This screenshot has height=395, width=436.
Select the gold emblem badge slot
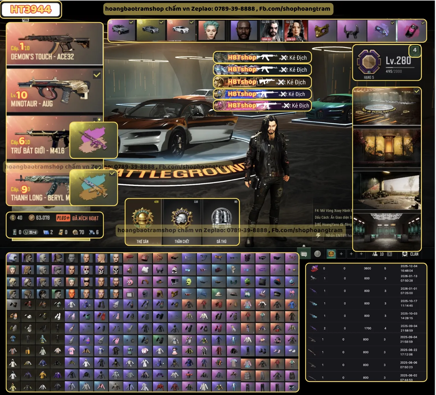click(x=331, y=254)
